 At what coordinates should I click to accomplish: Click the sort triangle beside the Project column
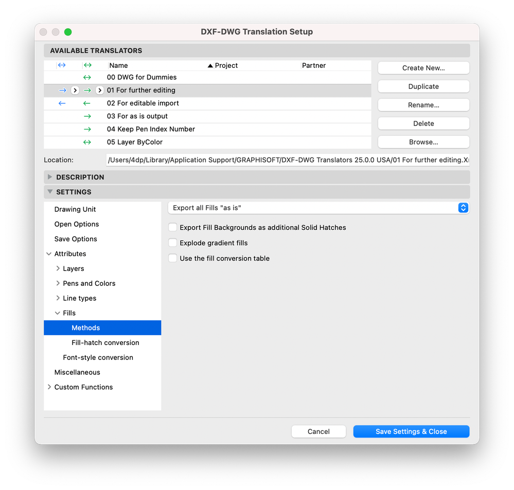(210, 66)
